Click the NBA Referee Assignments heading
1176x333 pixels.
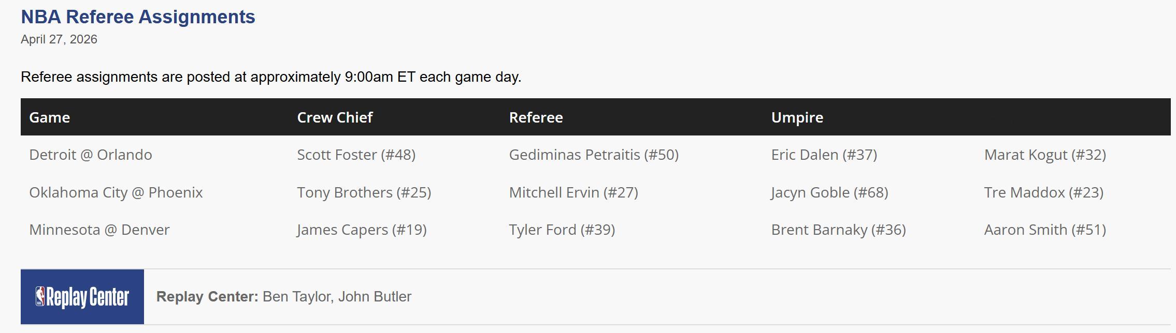pos(138,17)
